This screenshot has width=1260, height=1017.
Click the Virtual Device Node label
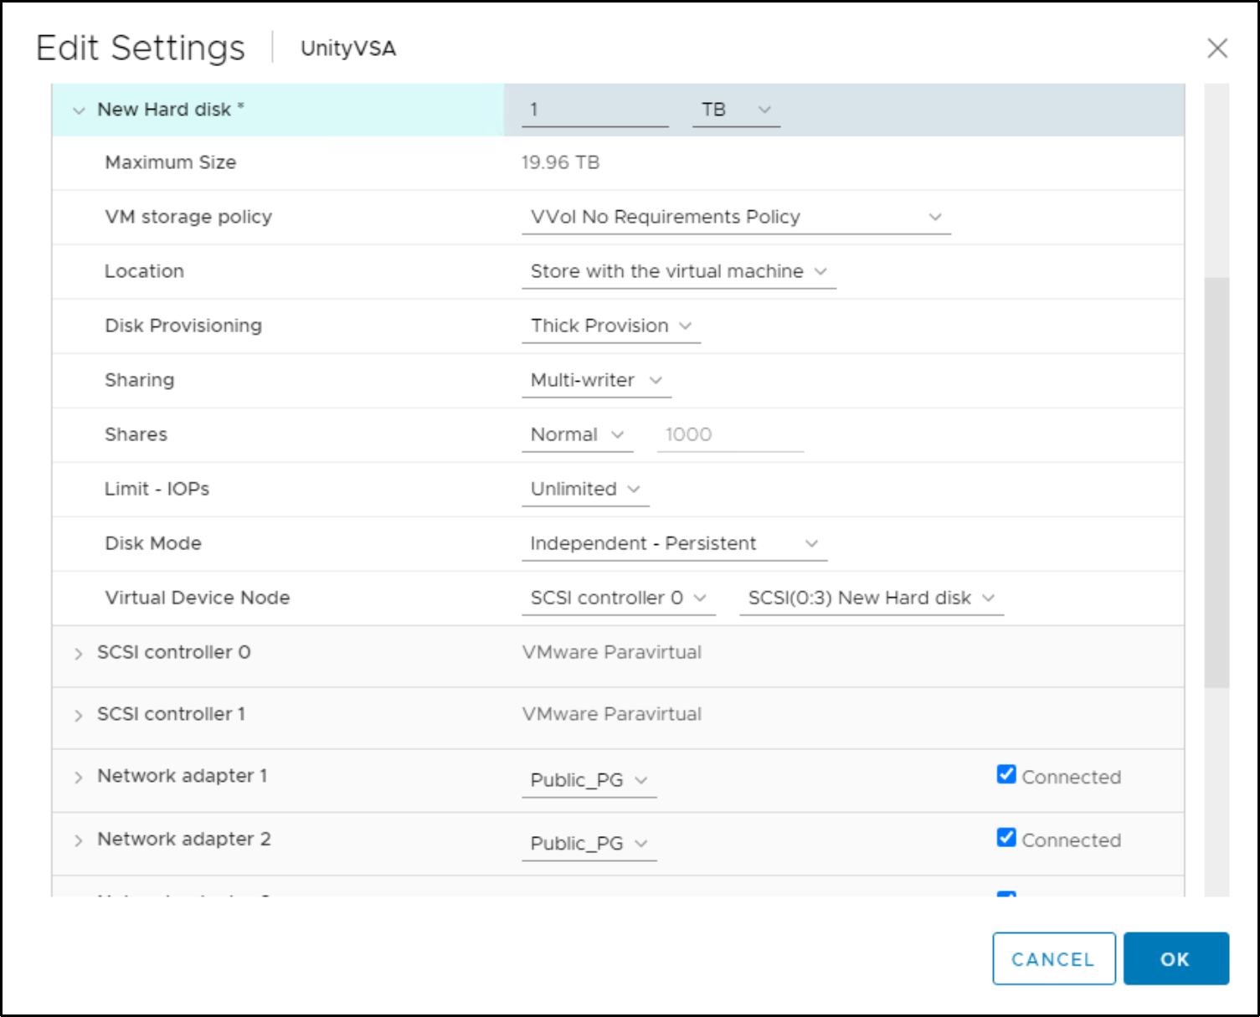click(x=198, y=598)
